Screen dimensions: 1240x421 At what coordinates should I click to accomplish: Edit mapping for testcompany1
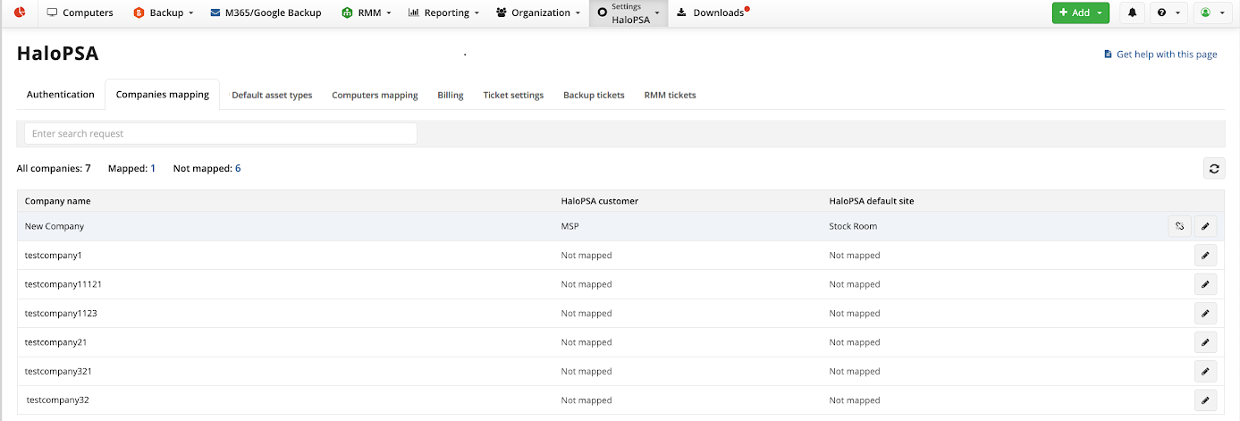pos(1205,256)
